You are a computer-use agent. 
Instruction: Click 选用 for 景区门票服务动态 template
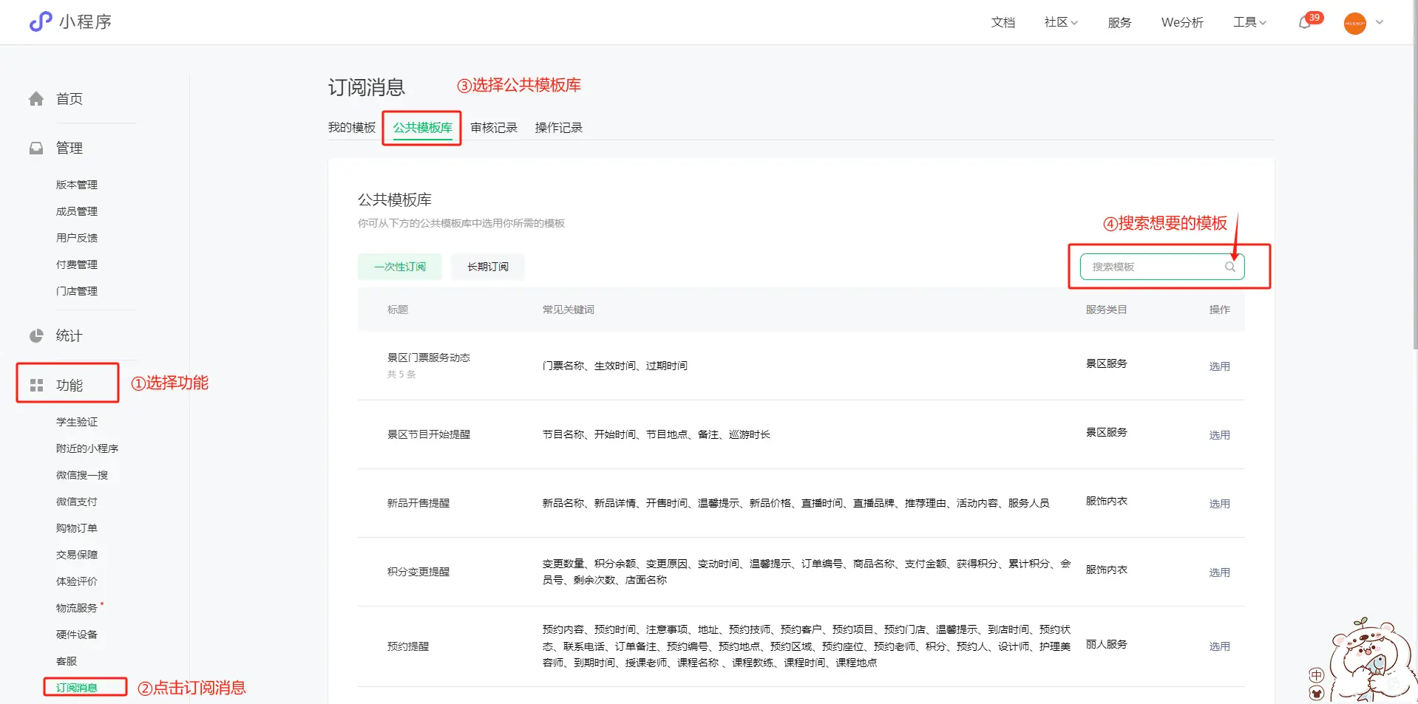(x=1219, y=366)
